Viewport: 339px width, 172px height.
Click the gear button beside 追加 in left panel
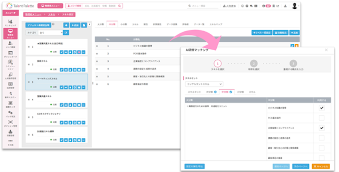(66, 25)
